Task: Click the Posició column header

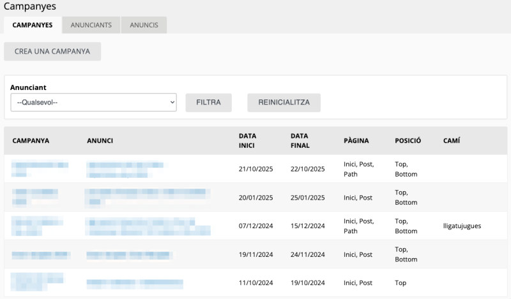Action: pyautogui.click(x=408, y=140)
